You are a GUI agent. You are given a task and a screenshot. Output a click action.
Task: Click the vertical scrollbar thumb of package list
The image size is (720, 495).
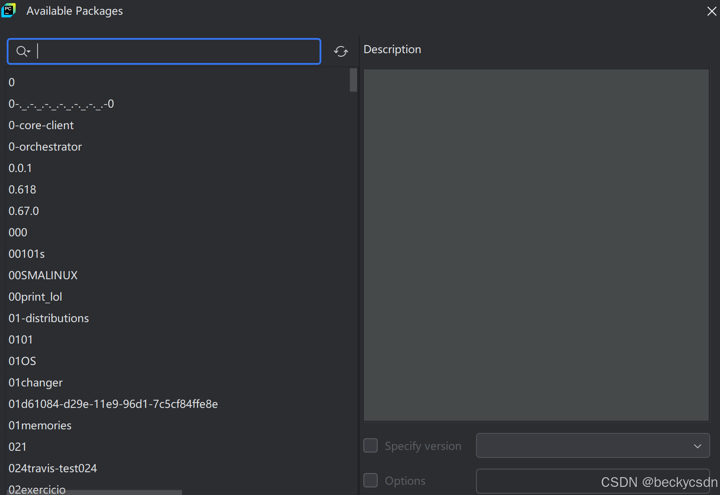(354, 80)
